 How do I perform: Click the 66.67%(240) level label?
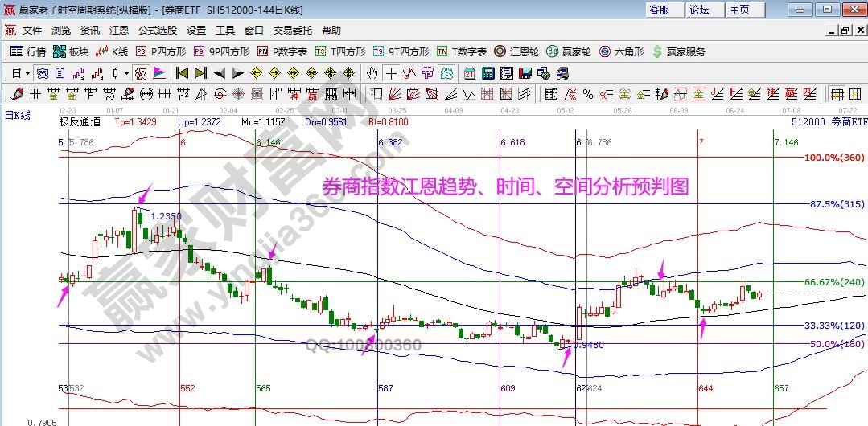tap(833, 281)
